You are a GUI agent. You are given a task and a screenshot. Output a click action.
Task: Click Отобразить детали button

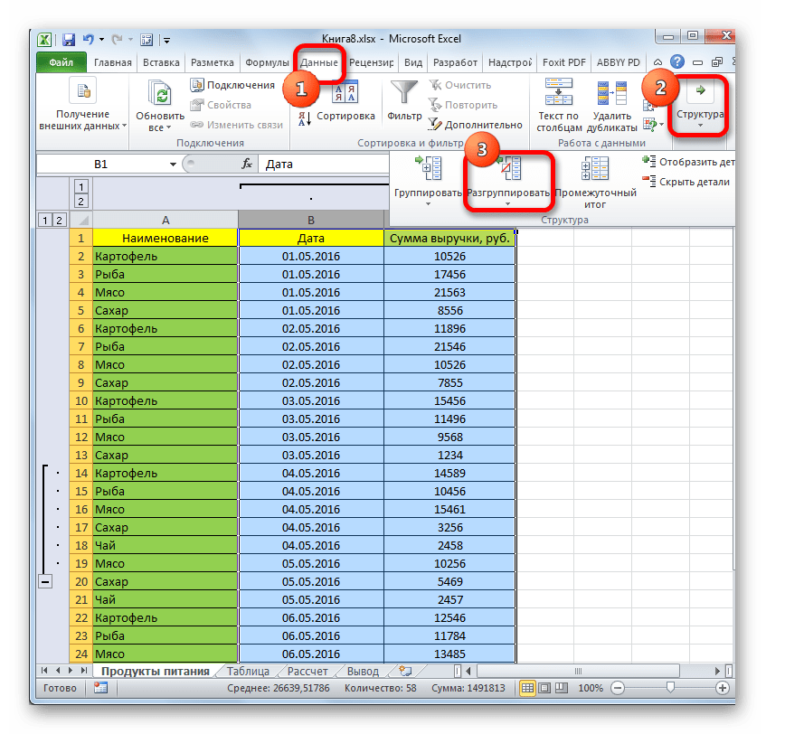point(687,162)
